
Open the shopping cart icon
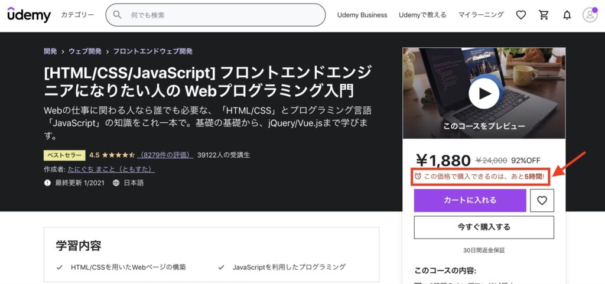(x=544, y=15)
